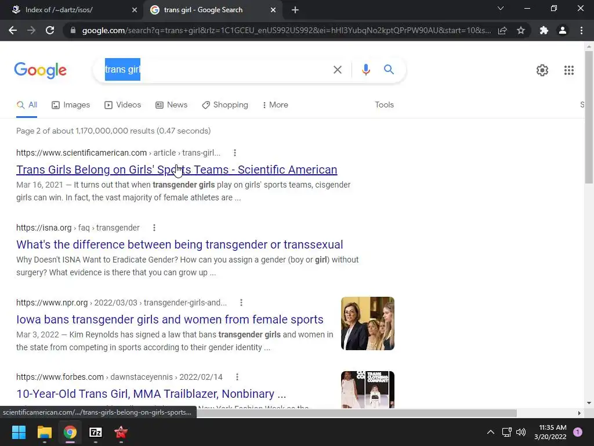Select the trans girl Google Search tab
This screenshot has width=594, height=446.
tap(212, 10)
